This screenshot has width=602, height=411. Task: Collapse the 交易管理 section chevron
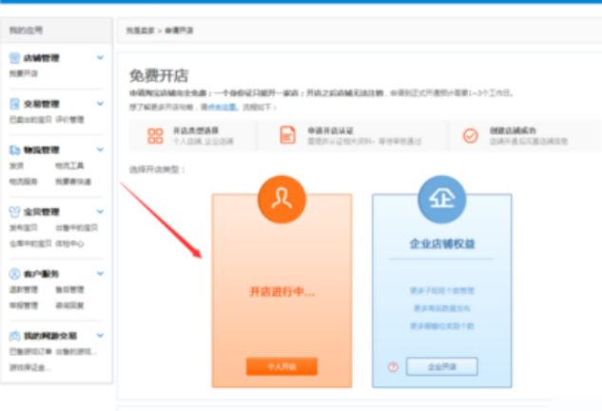click(100, 104)
